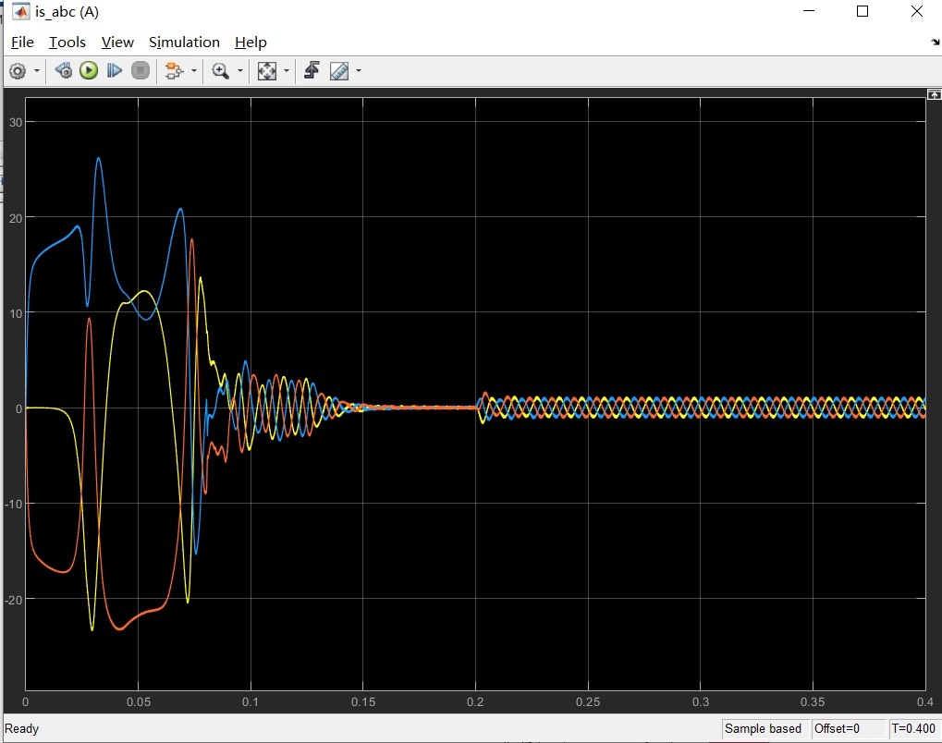Click the x-axis label 0.25
Screen dimensions: 942x743
pyautogui.click(x=588, y=701)
